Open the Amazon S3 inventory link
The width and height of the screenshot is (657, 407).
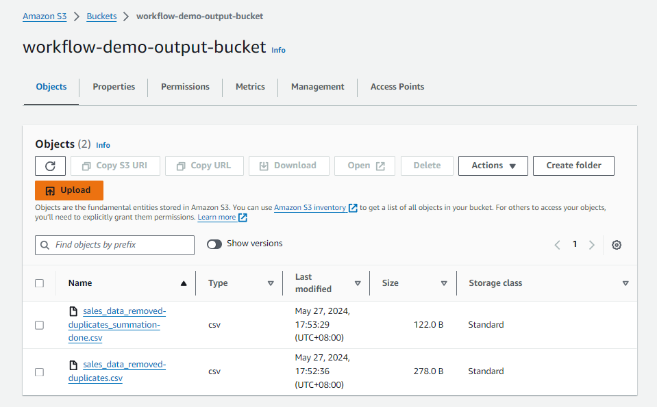click(x=310, y=207)
